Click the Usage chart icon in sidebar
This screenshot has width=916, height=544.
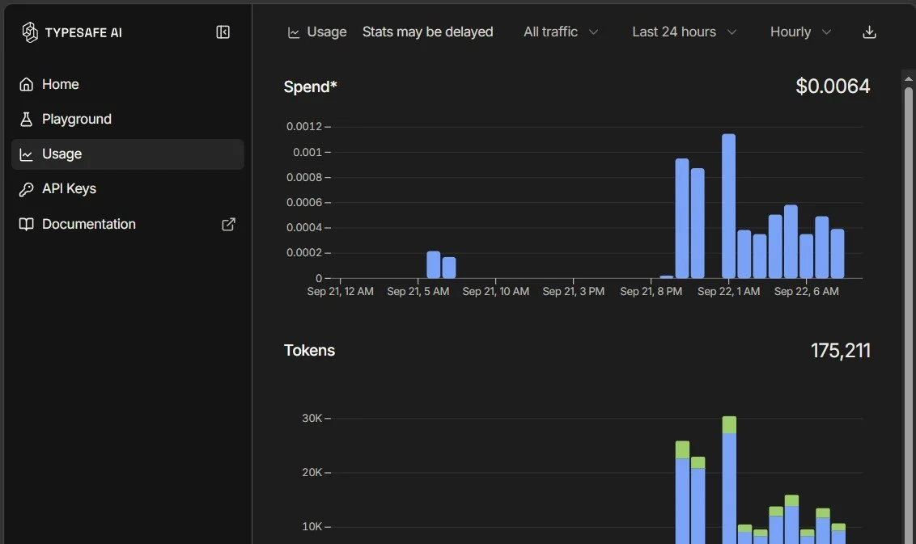pyautogui.click(x=26, y=154)
